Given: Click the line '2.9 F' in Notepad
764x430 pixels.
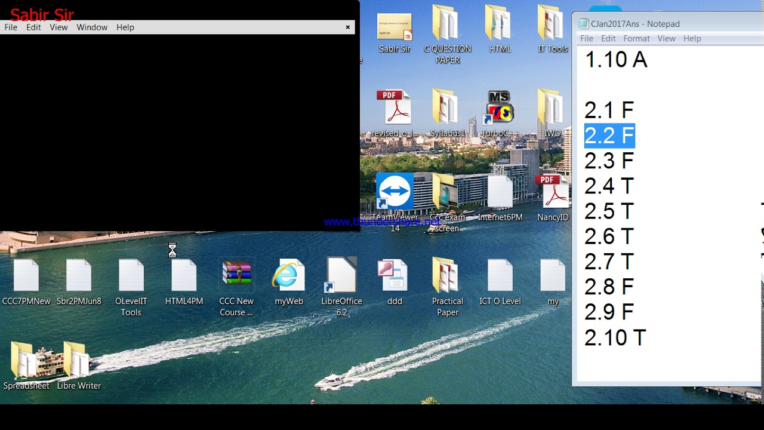Looking at the screenshot, I should coord(609,312).
